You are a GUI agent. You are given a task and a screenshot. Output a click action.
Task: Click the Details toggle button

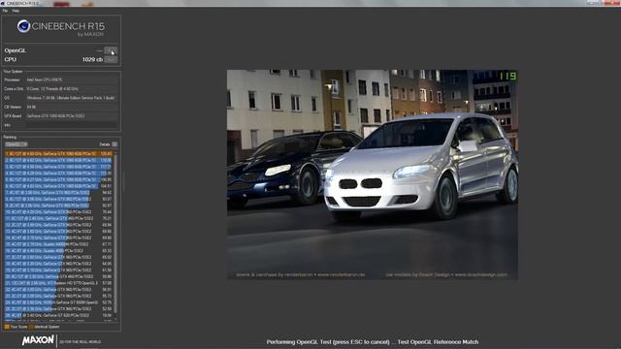point(114,144)
